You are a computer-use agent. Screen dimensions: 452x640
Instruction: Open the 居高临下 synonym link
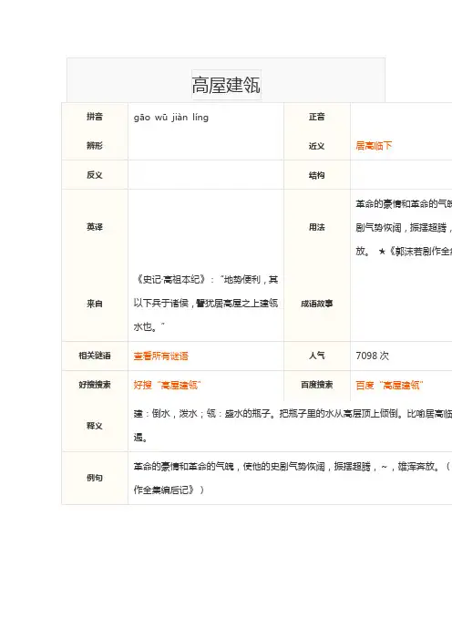pos(374,146)
